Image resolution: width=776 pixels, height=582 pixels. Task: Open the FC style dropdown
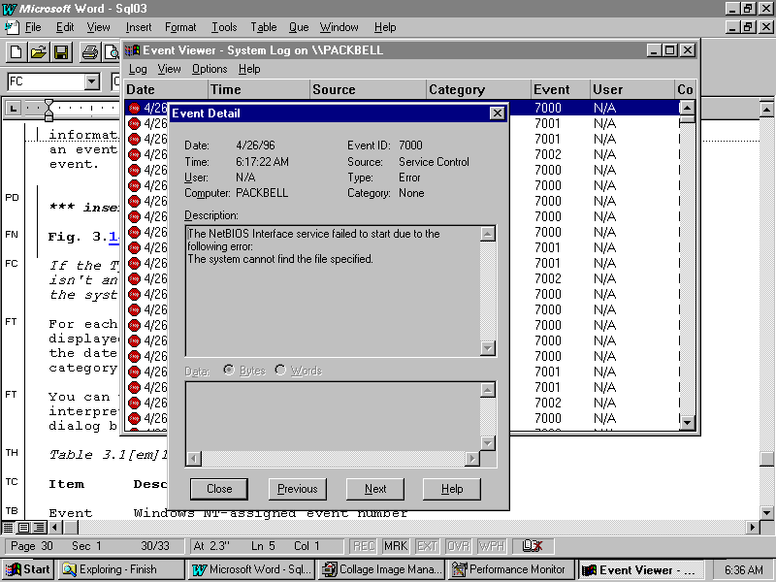pyautogui.click(x=91, y=81)
